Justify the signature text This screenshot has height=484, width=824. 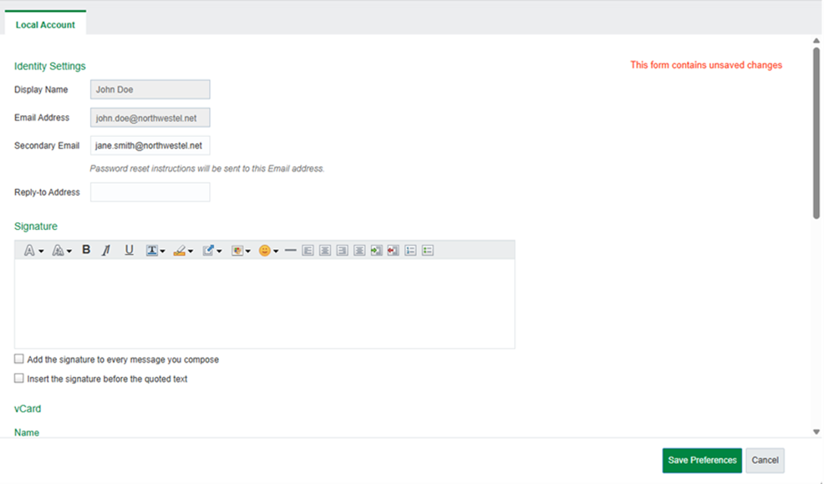click(359, 250)
